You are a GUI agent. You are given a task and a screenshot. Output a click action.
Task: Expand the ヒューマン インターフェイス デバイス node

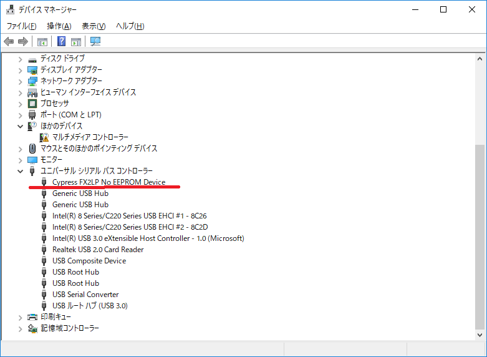click(20, 92)
